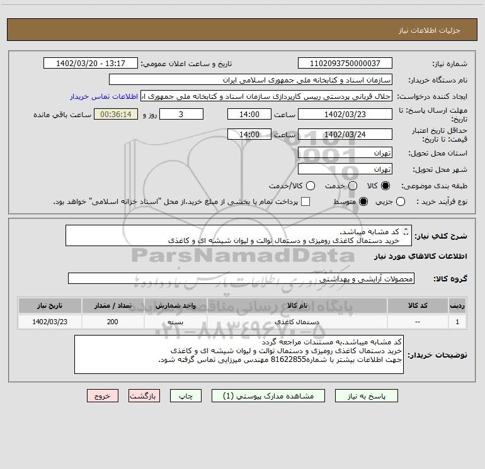The image size is (485, 469).
Task: Click the توضیحات خریدار text area
Action: (239, 354)
